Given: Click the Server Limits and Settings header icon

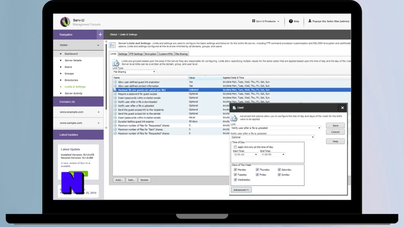Looking at the screenshot, I should (x=112, y=45).
